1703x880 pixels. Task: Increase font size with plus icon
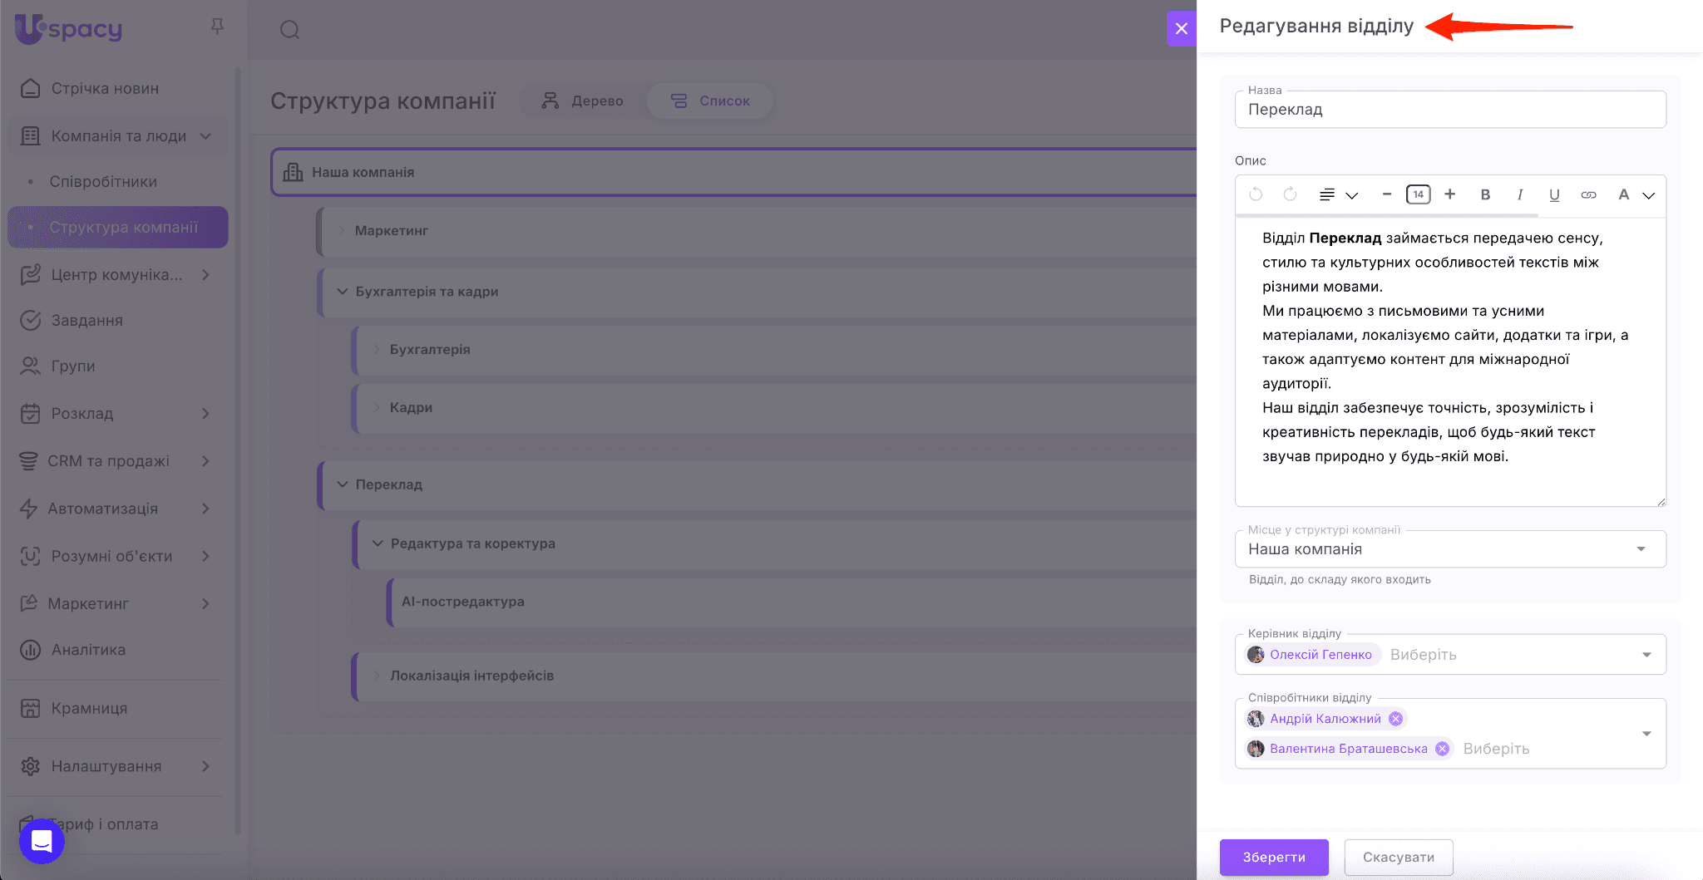(x=1449, y=194)
